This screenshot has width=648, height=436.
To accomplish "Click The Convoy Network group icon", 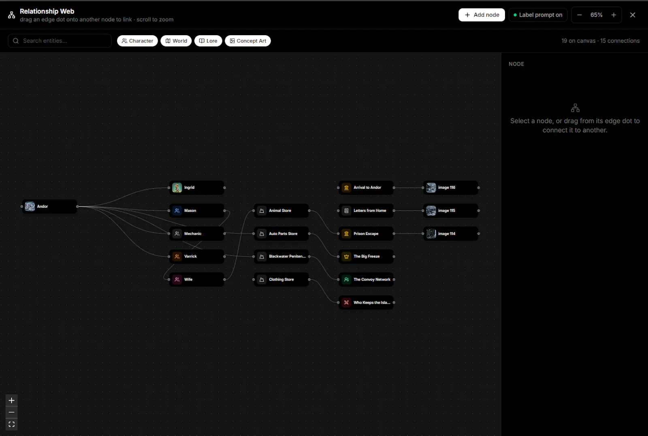I will 346,279.
